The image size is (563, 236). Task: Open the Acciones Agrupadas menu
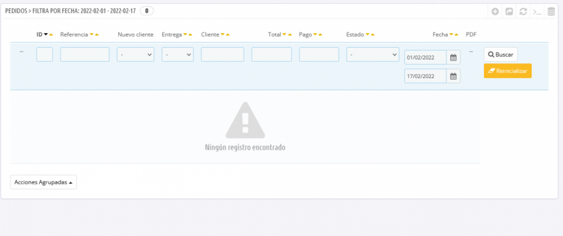tap(43, 183)
